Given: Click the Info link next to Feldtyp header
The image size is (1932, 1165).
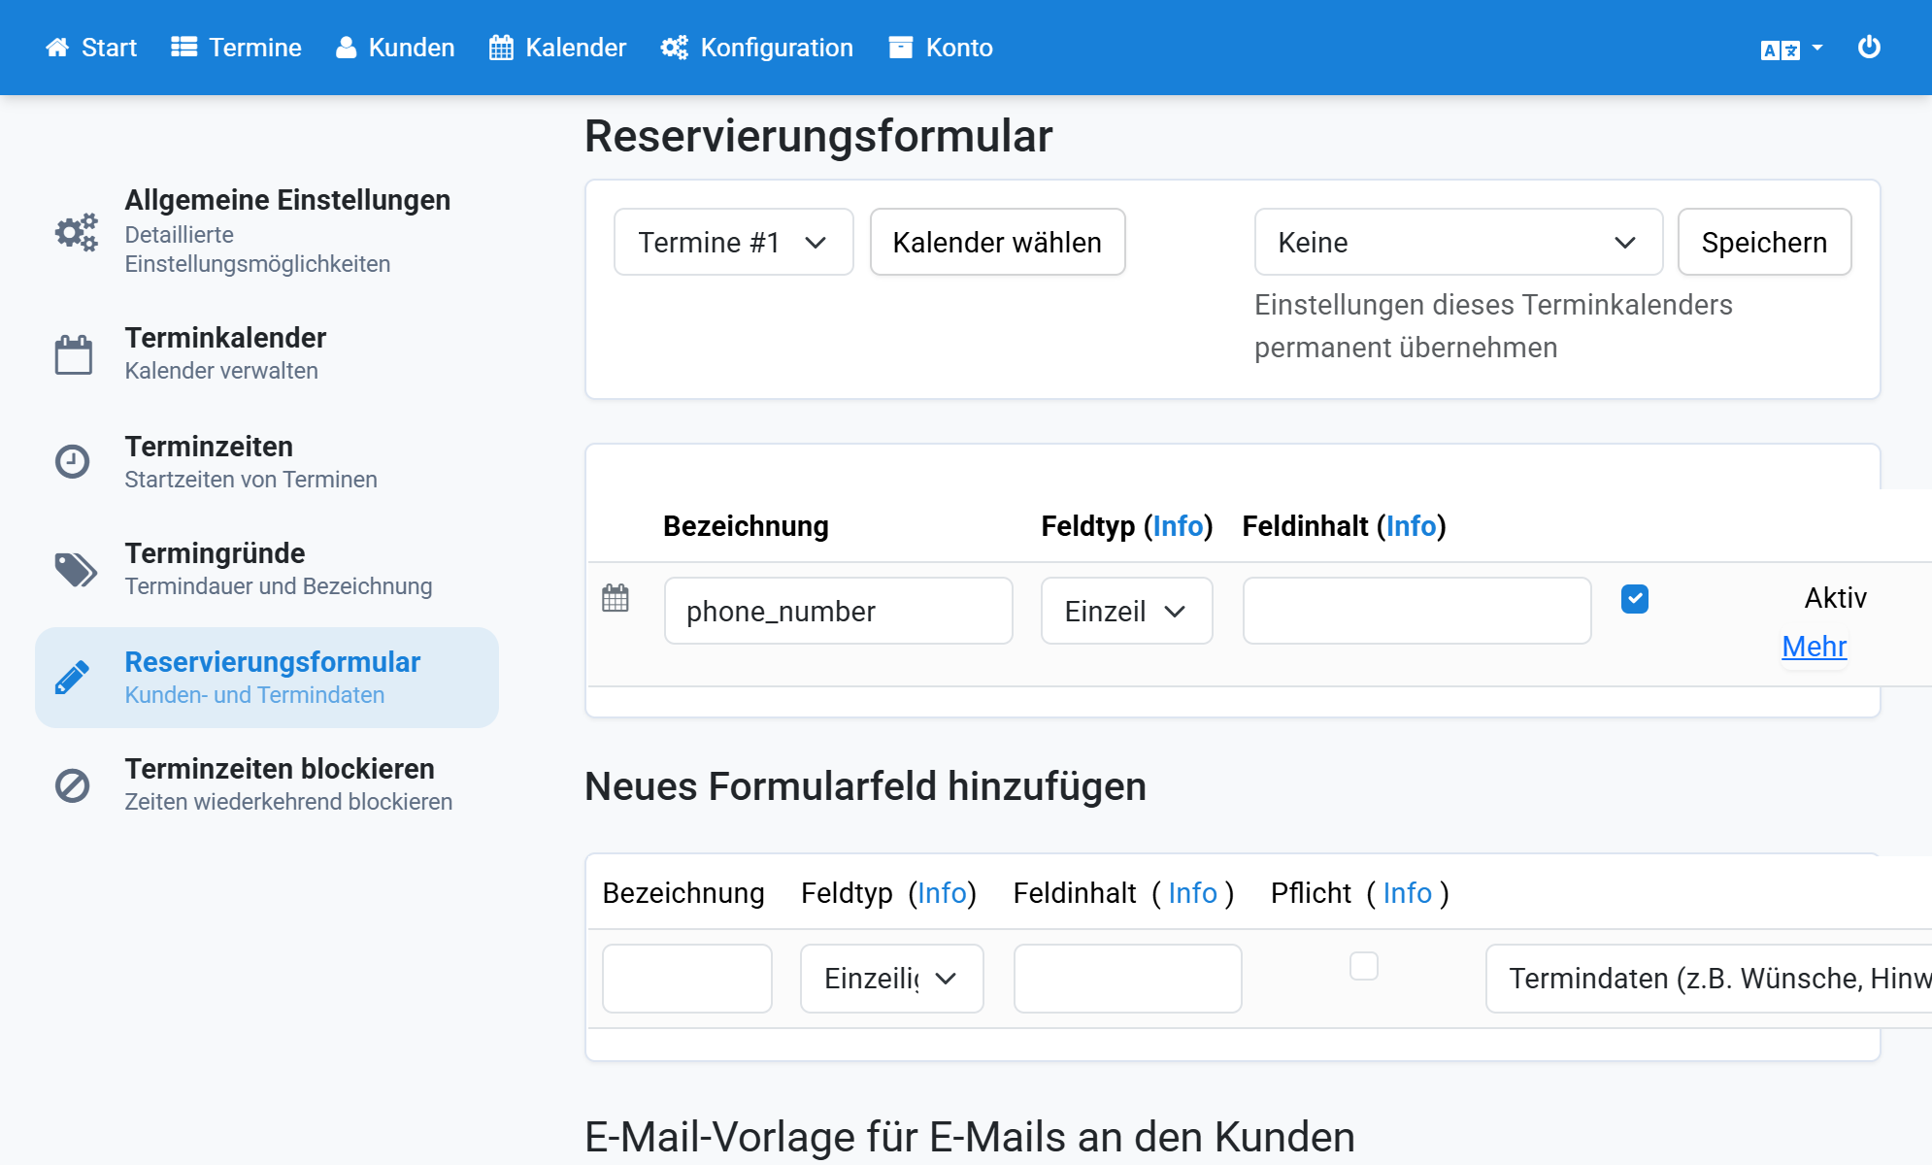Looking at the screenshot, I should coord(1179,525).
